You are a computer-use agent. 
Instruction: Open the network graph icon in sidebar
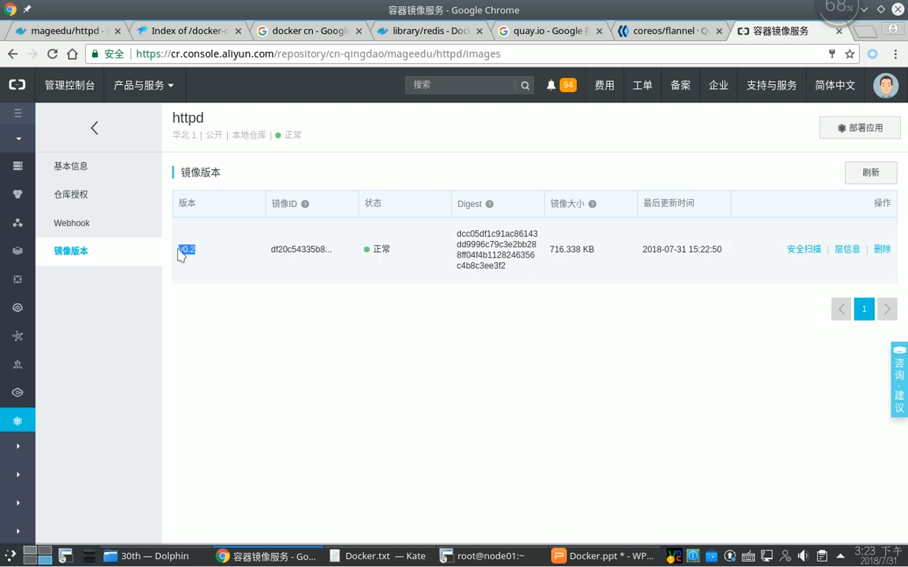click(x=18, y=336)
